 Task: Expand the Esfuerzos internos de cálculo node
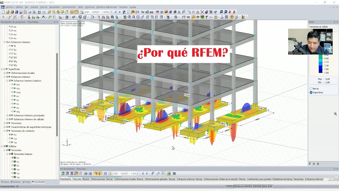[x=7, y=119]
